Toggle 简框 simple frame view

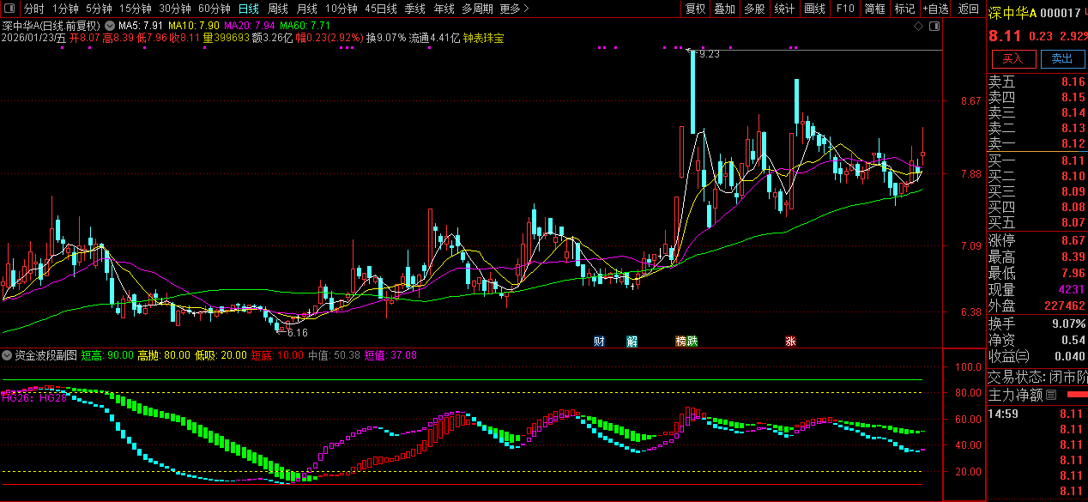click(x=874, y=9)
